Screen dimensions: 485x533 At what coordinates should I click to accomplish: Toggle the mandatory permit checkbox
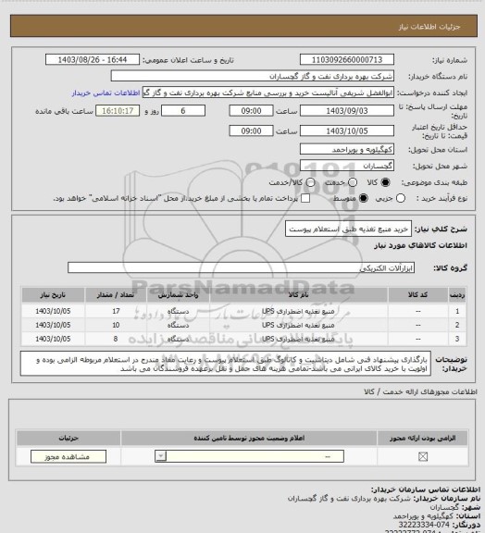coord(423,456)
